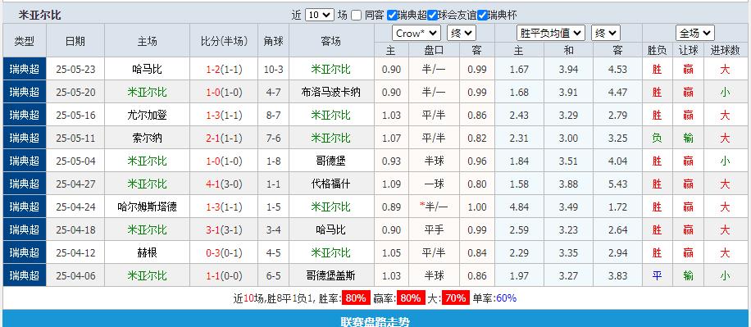Open 尤尔加登 team link
This screenshot has width=751, height=327.
147,116
